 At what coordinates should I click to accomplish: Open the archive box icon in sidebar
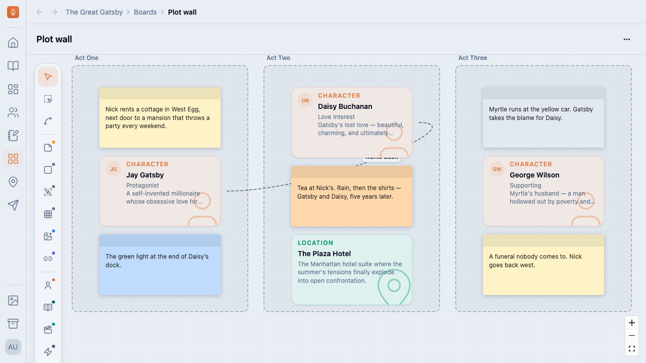pos(13,324)
